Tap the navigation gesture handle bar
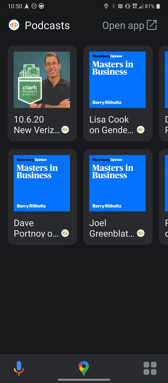168x383 pixels. (x=84, y=380)
